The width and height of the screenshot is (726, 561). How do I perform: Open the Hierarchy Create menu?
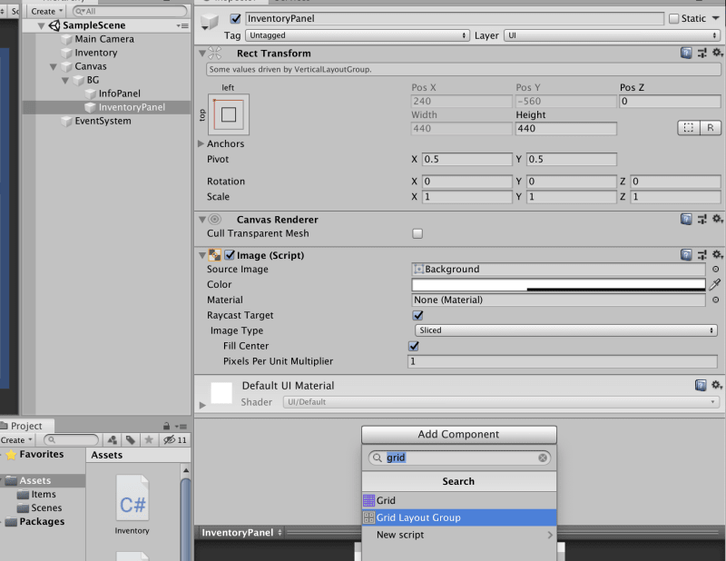46,11
